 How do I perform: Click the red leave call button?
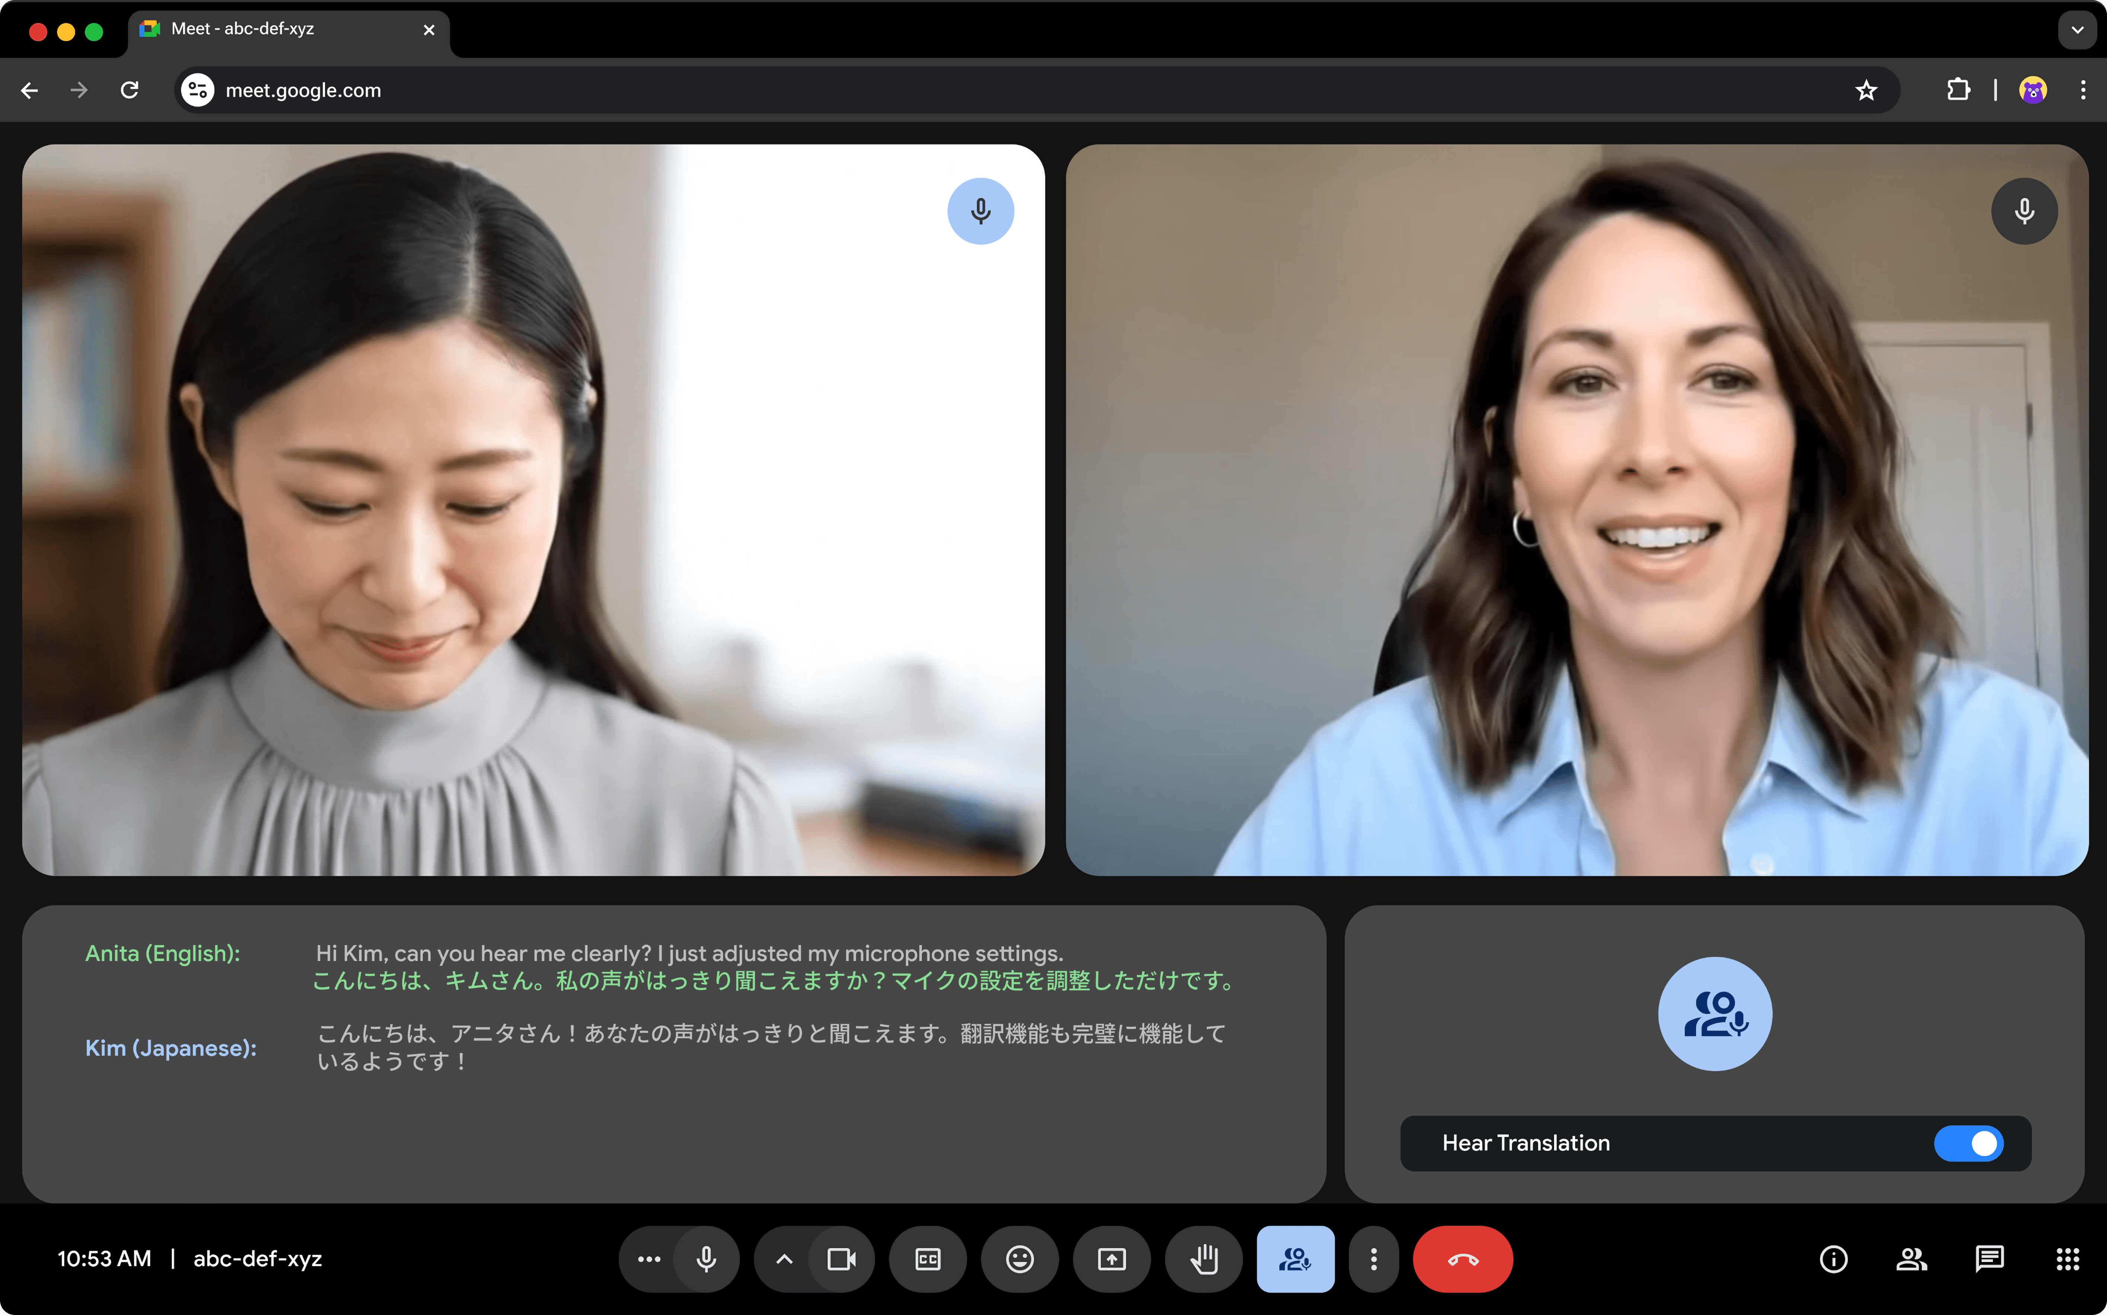1462,1258
